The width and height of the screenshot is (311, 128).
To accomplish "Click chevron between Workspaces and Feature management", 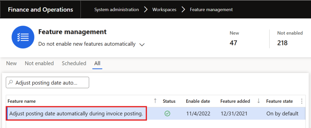I will 183,10.
